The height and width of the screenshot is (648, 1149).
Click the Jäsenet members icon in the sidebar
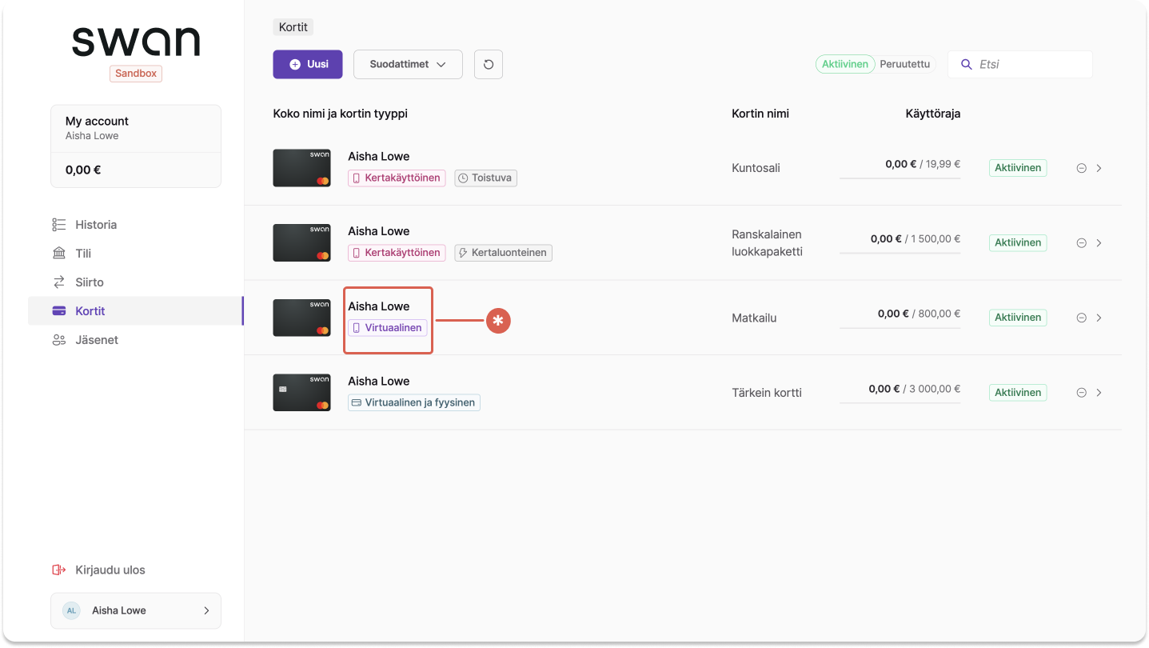(x=59, y=340)
